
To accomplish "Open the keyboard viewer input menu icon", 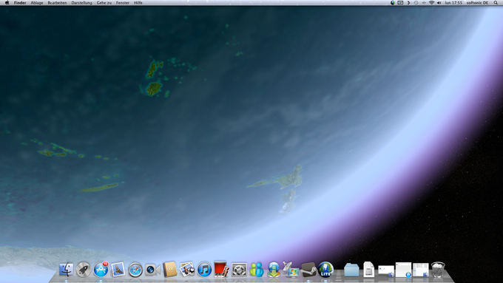I will (400, 2).
